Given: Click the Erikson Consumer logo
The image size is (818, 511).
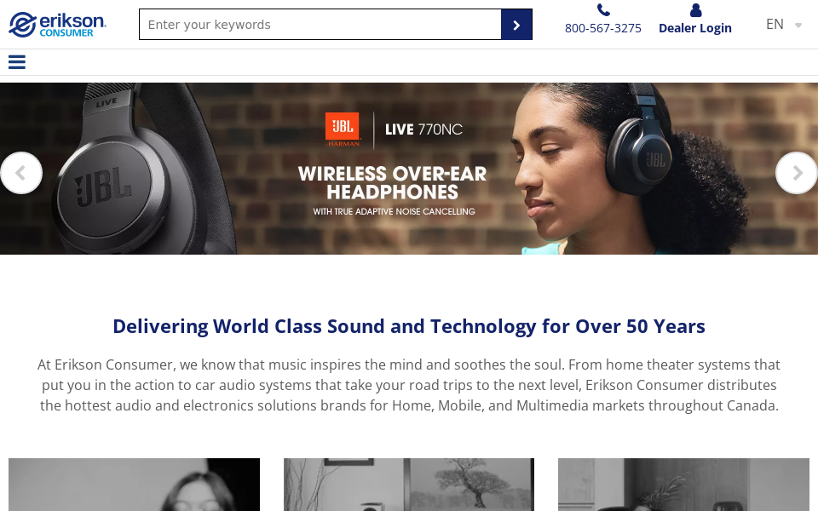Looking at the screenshot, I should (57, 25).
